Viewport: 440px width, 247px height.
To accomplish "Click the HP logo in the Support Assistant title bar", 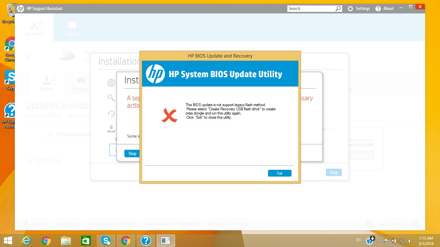I will coord(21,9).
